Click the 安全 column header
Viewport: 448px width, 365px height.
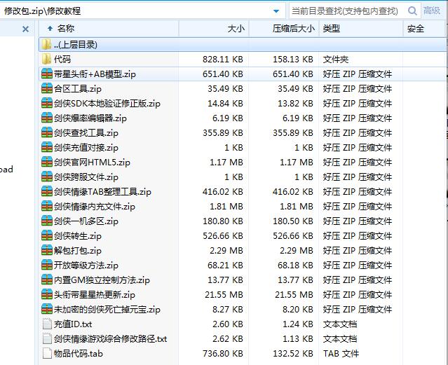point(415,29)
